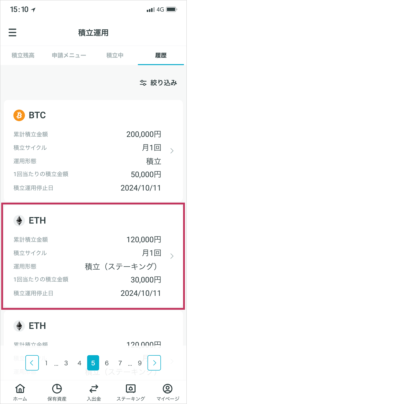Open the hamburger menu
The width and height of the screenshot is (398, 404).
tap(13, 32)
